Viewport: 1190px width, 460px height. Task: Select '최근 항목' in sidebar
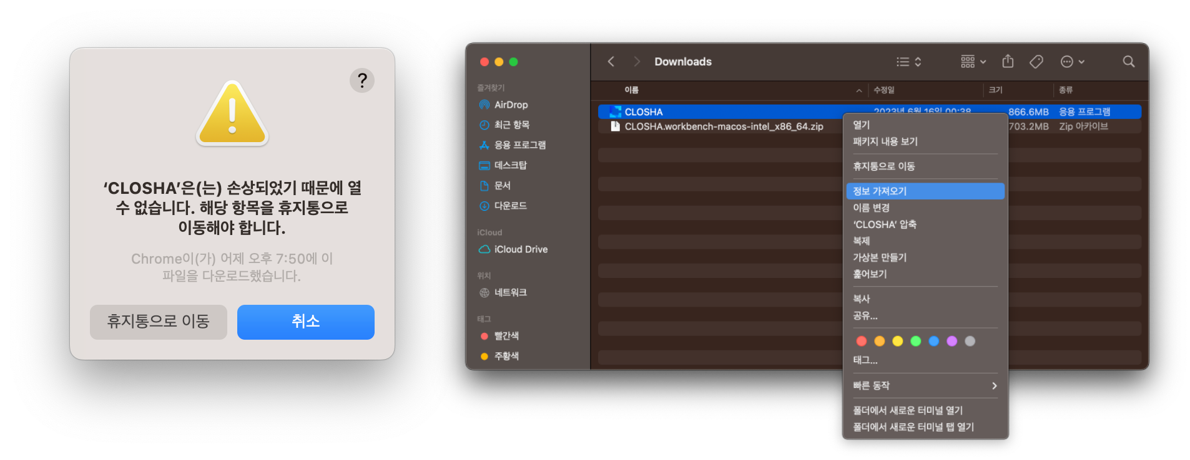tap(504, 125)
